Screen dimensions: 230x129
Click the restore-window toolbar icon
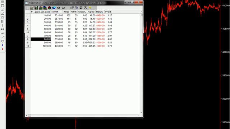click(72, 8)
